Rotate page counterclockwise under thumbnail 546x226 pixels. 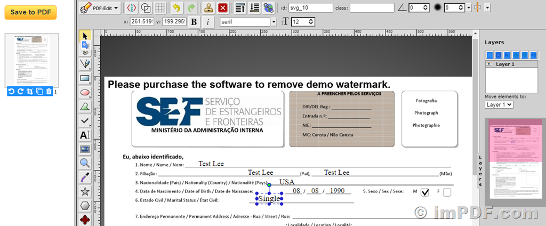tap(12, 92)
